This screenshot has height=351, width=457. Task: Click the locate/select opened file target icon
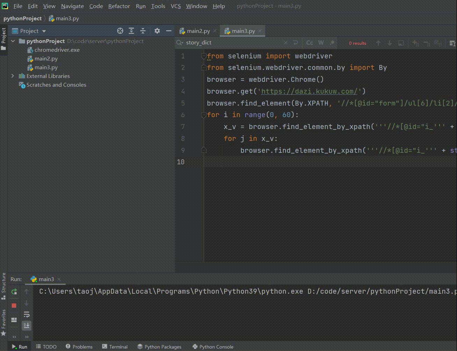(x=120, y=31)
